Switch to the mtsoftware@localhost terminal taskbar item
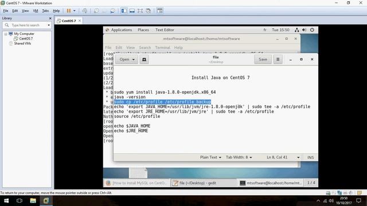Image resolution: width=367 pixels, height=206 pixels. pos(271,183)
